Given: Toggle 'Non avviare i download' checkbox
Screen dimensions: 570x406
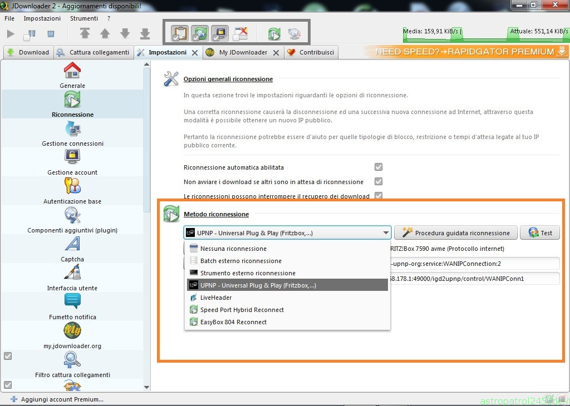Looking at the screenshot, I should (x=379, y=181).
